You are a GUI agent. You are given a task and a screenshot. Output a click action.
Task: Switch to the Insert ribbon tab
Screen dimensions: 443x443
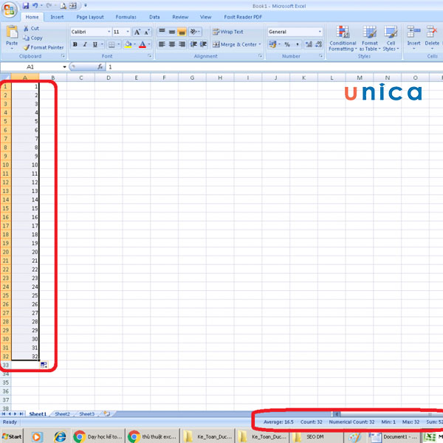tap(57, 17)
